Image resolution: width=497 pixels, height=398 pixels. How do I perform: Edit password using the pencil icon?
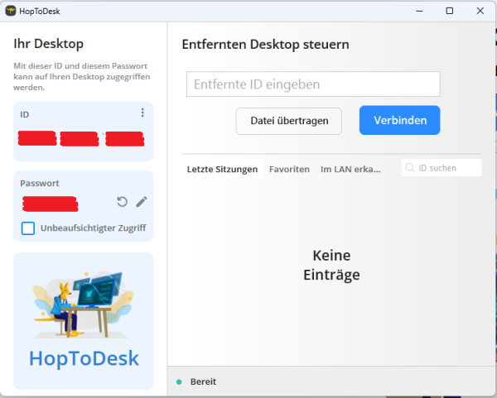[x=142, y=202]
